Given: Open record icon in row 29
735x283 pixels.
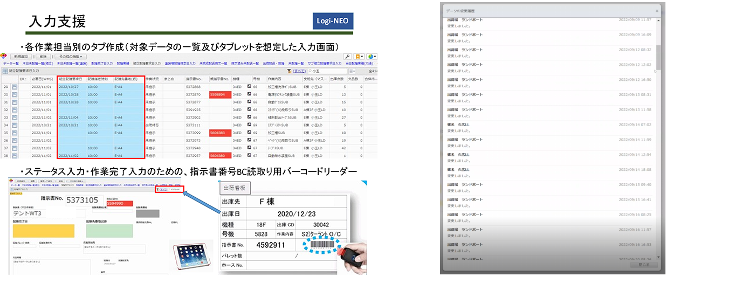Looking at the screenshot, I should click(15, 87).
